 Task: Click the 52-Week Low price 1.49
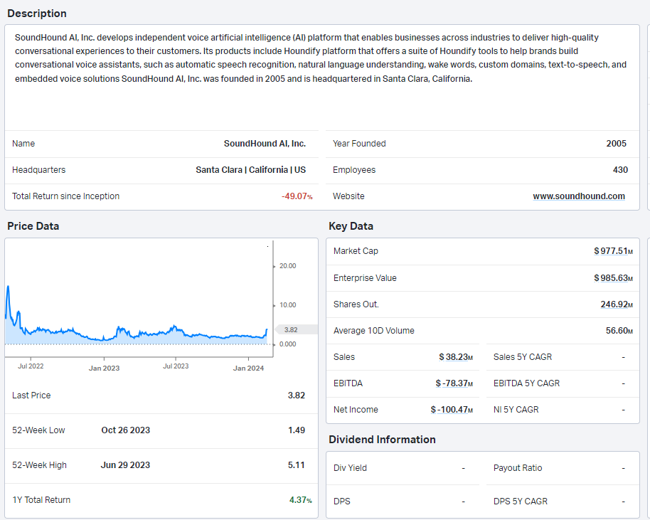(x=297, y=430)
